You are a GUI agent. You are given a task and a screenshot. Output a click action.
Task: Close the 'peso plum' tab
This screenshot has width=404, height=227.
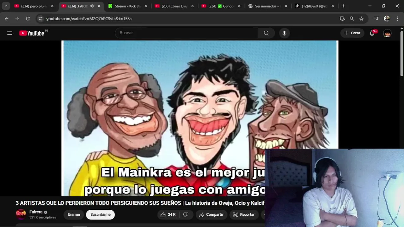click(x=52, y=6)
